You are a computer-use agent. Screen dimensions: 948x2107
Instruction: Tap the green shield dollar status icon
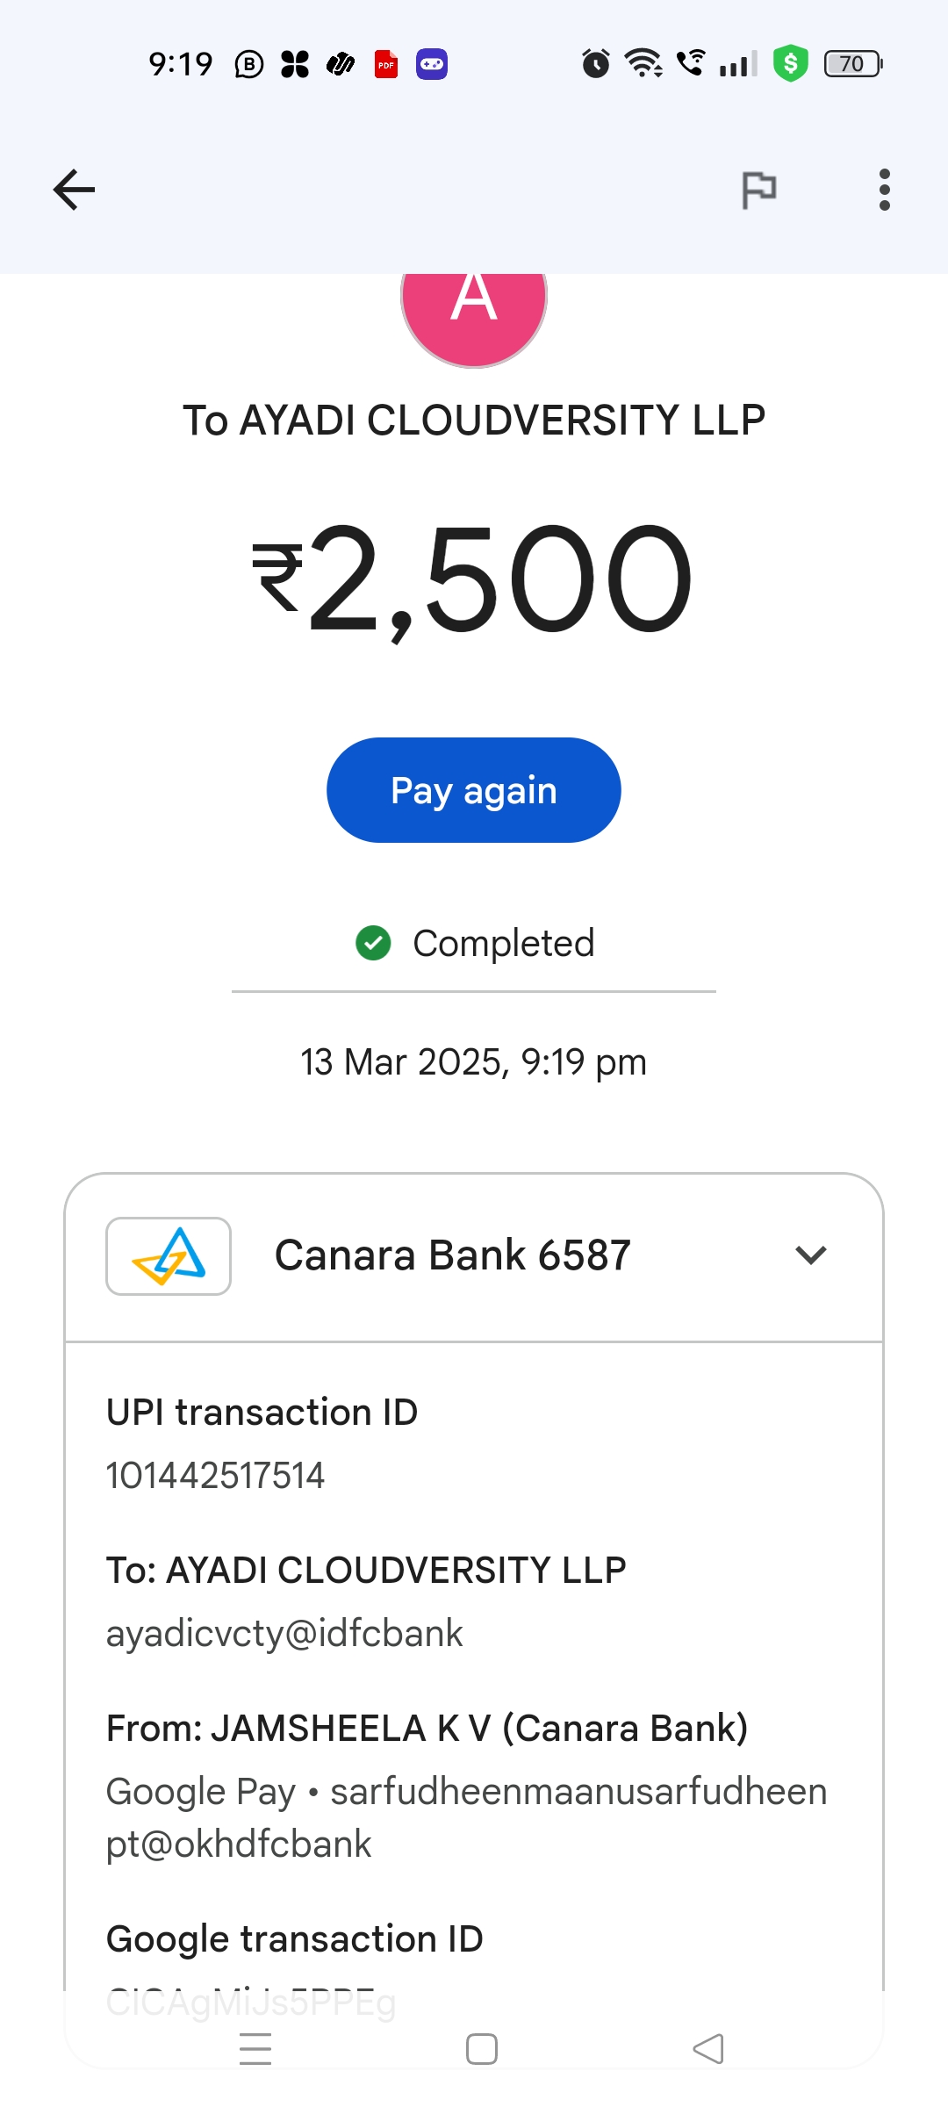(790, 63)
